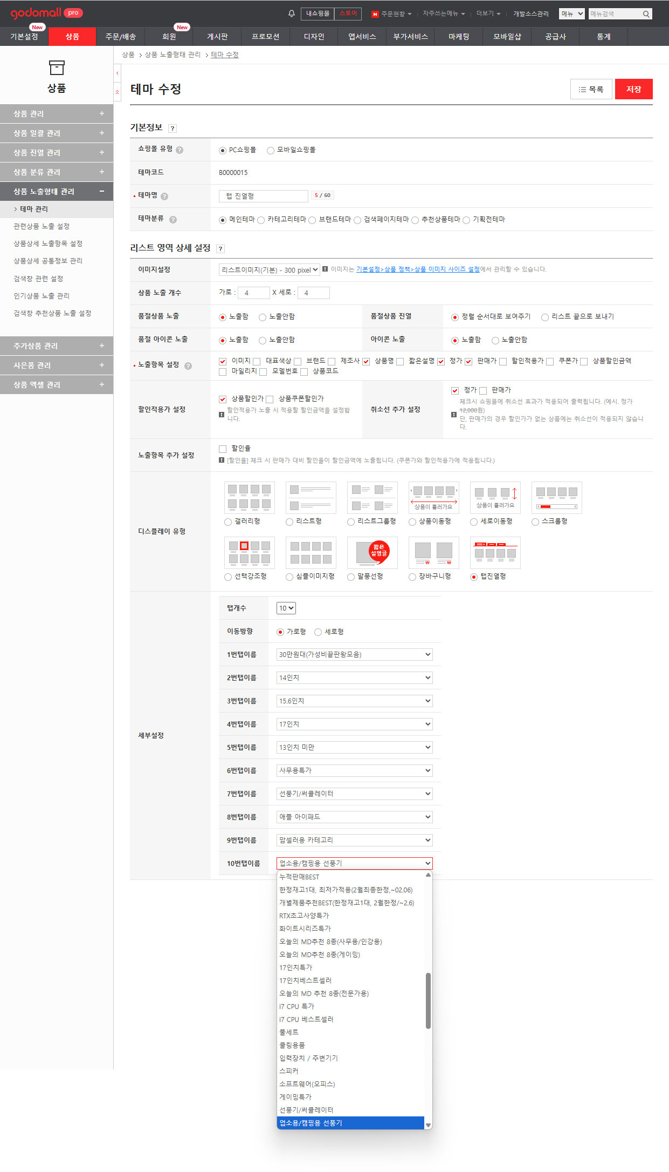This screenshot has height=1172, width=669.
Task: Click the 장바구니형 layout thumbnail
Action: [434, 552]
